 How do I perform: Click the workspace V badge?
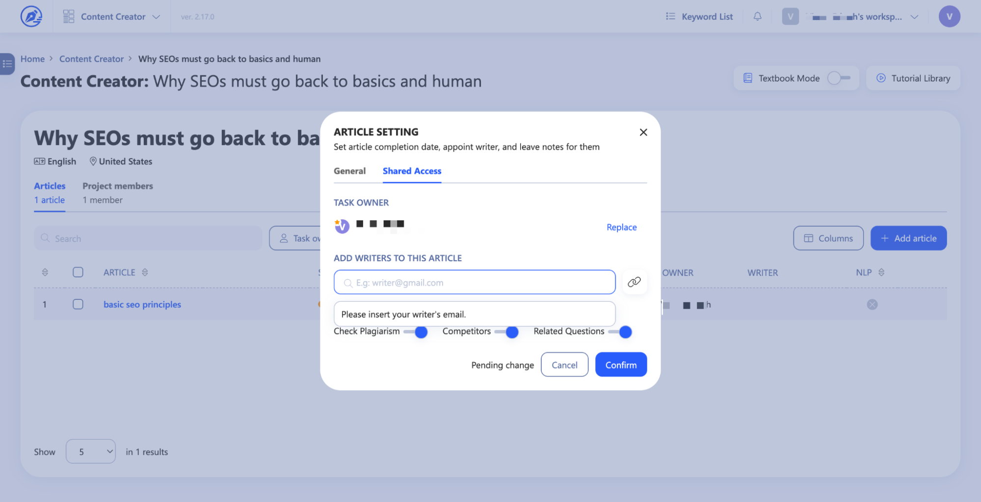[790, 17]
